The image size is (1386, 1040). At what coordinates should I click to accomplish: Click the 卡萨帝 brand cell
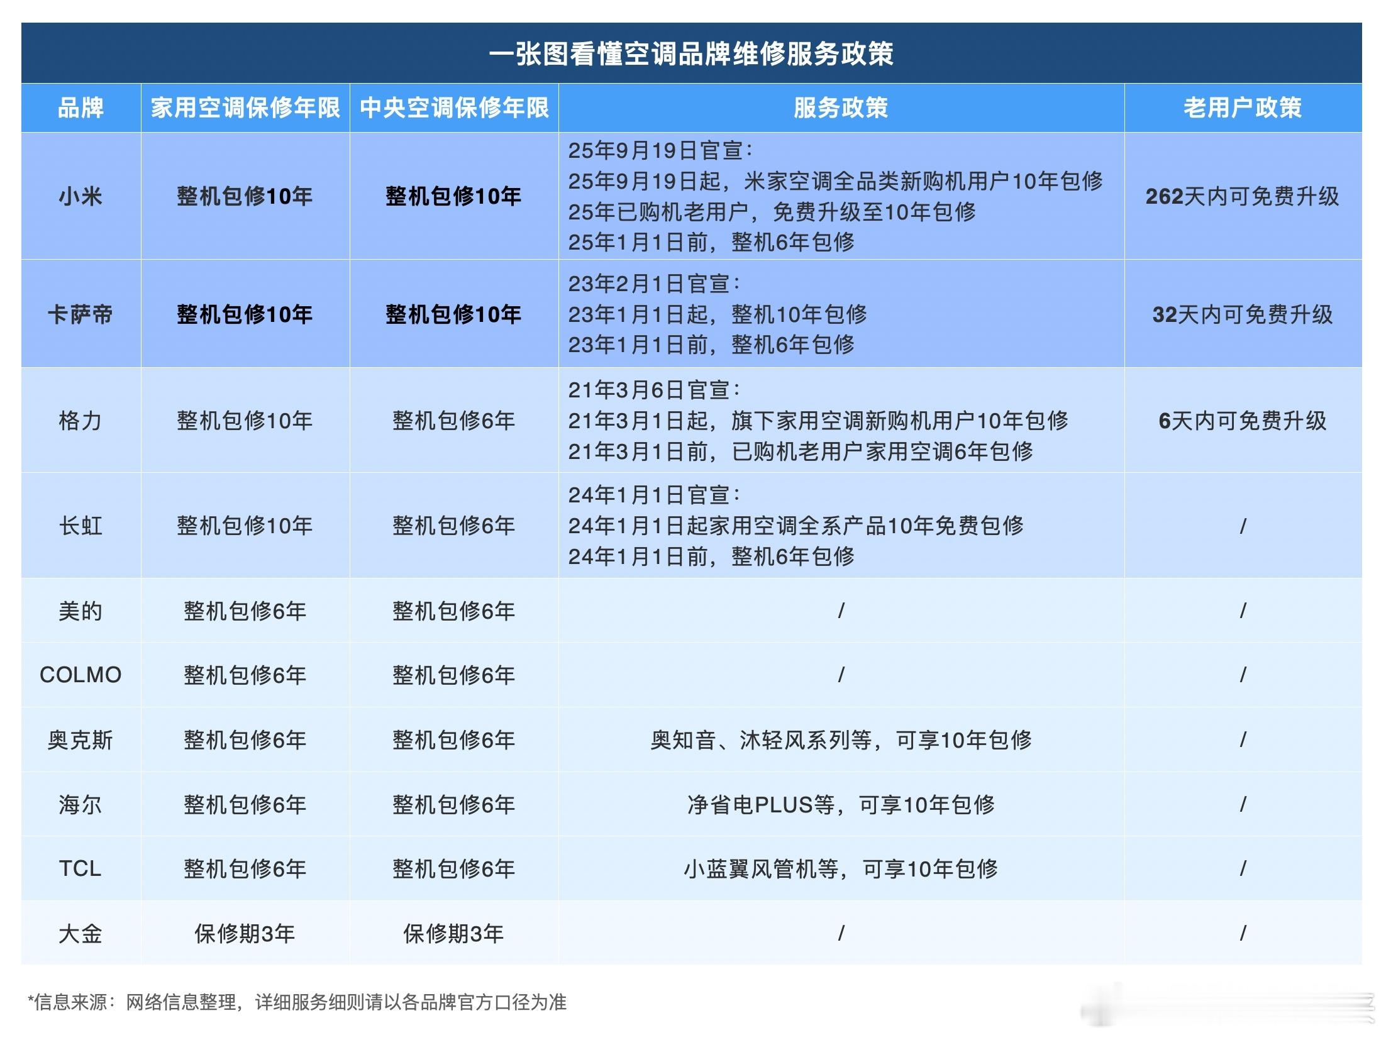(80, 314)
